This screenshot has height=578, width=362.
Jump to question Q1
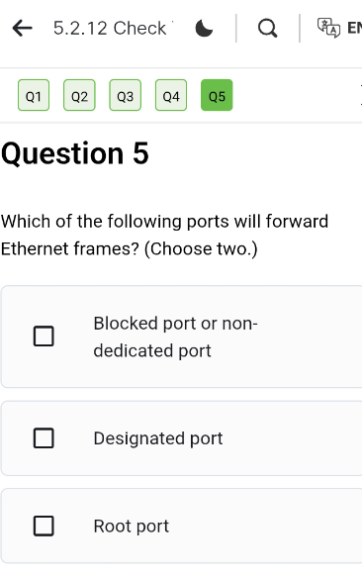pyautogui.click(x=34, y=95)
